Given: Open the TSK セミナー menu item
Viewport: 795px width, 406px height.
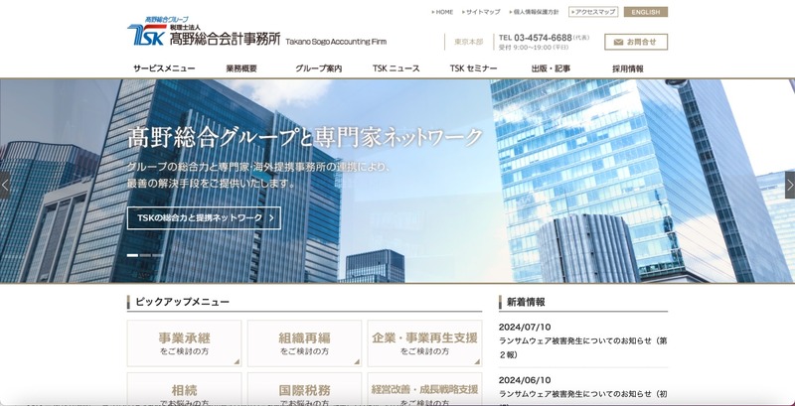Looking at the screenshot, I should point(473,68).
